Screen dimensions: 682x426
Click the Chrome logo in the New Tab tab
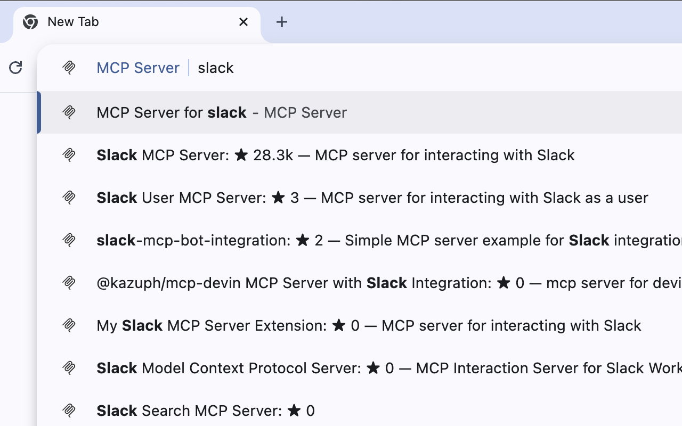click(x=30, y=22)
